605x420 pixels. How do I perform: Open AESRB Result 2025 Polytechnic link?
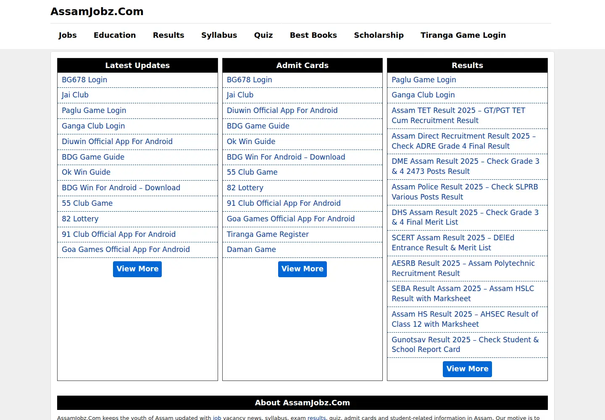click(463, 268)
